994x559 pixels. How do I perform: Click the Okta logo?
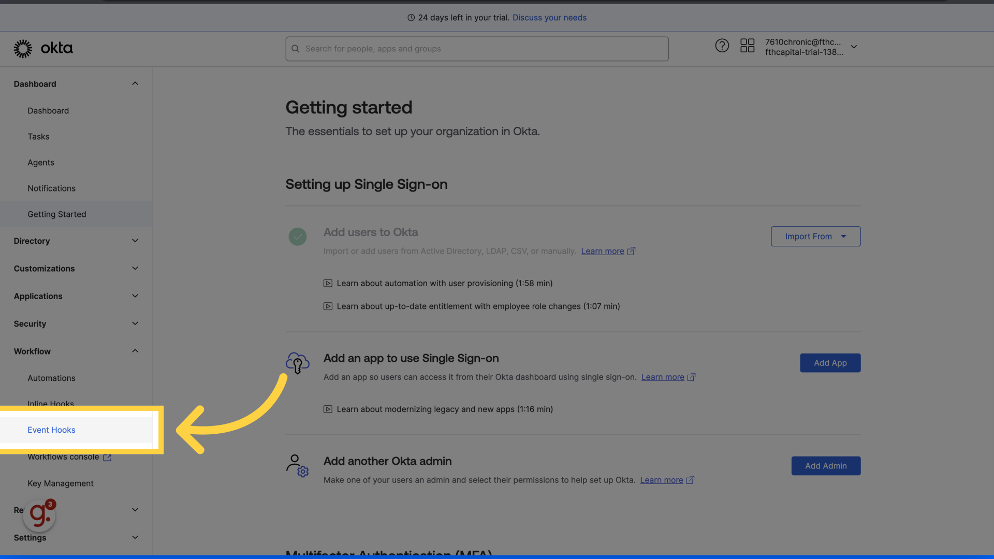(43, 49)
